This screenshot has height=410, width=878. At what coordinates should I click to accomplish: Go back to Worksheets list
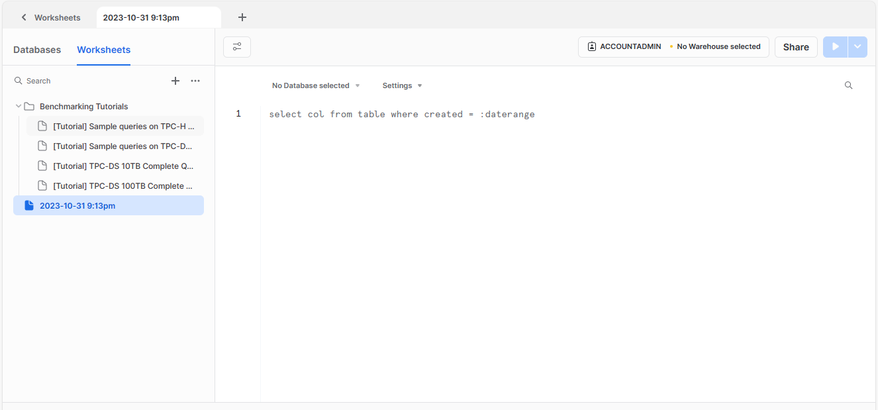click(50, 18)
